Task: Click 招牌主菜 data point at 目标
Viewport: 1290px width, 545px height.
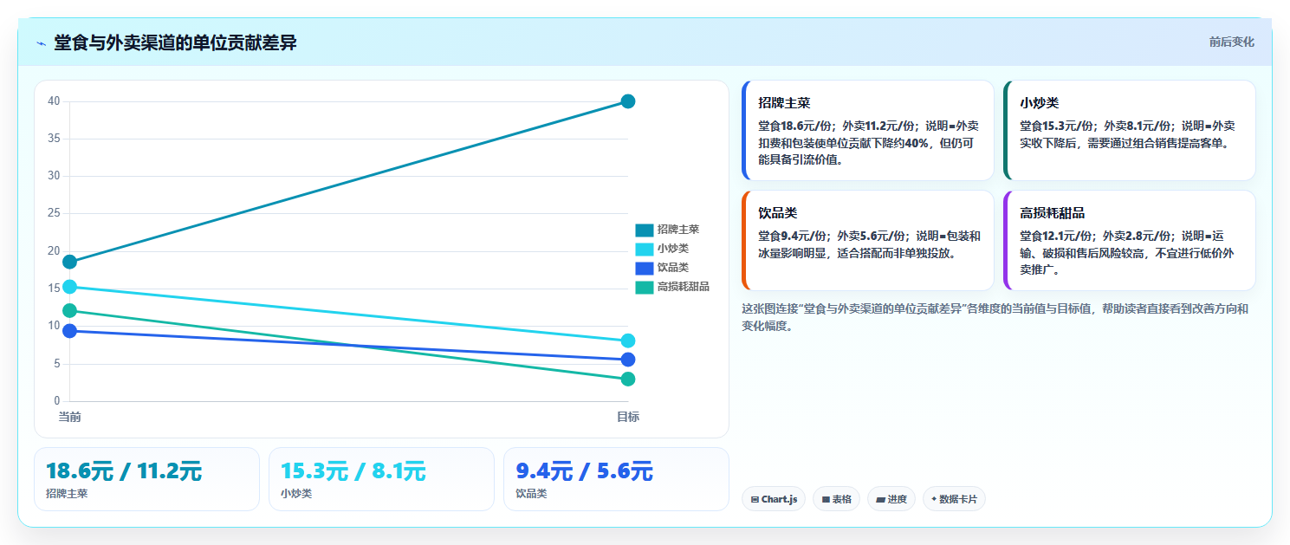Action: pyautogui.click(x=628, y=101)
